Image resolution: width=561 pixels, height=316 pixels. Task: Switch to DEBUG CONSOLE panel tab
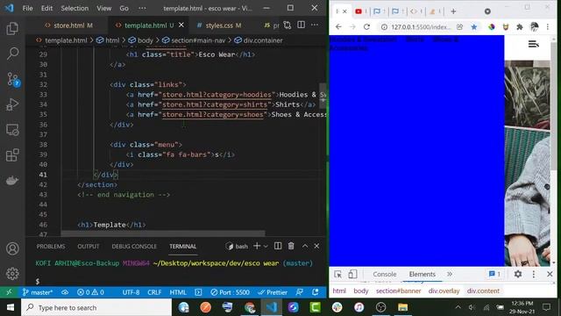coord(134,247)
